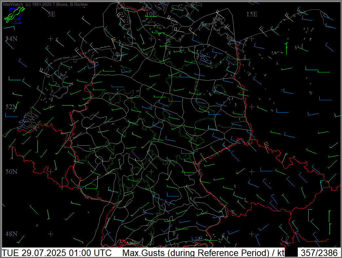Click the 5E longitude label

51,14
